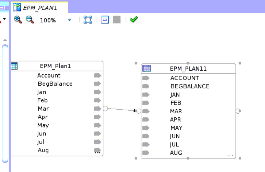Click the EPM_Plan1 output connector circle
265x172 pixels.
pyautogui.click(x=105, y=108)
